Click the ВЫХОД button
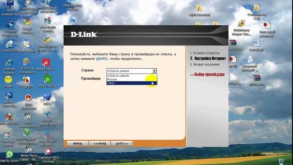293x165 pixels. tap(77, 143)
